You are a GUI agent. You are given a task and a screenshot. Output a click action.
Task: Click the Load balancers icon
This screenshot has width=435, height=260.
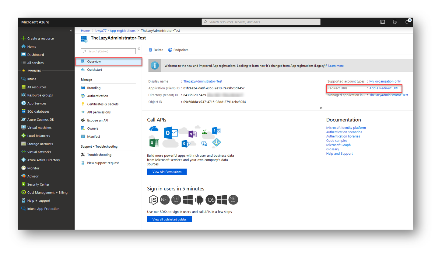23,135
